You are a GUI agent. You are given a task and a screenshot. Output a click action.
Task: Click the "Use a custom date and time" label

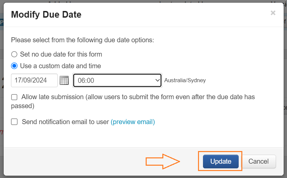(x=60, y=66)
